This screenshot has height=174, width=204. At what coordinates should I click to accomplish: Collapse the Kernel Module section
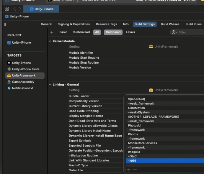coord(50,41)
